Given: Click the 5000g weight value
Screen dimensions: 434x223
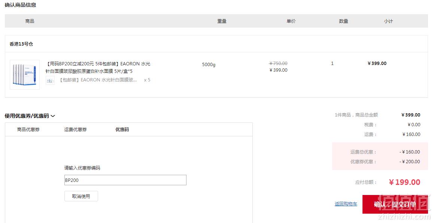Looking at the screenshot, I should tap(209, 65).
